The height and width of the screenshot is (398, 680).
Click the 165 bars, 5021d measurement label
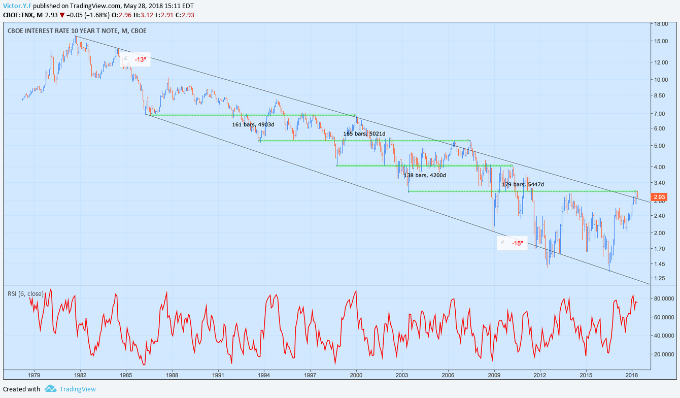[364, 134]
